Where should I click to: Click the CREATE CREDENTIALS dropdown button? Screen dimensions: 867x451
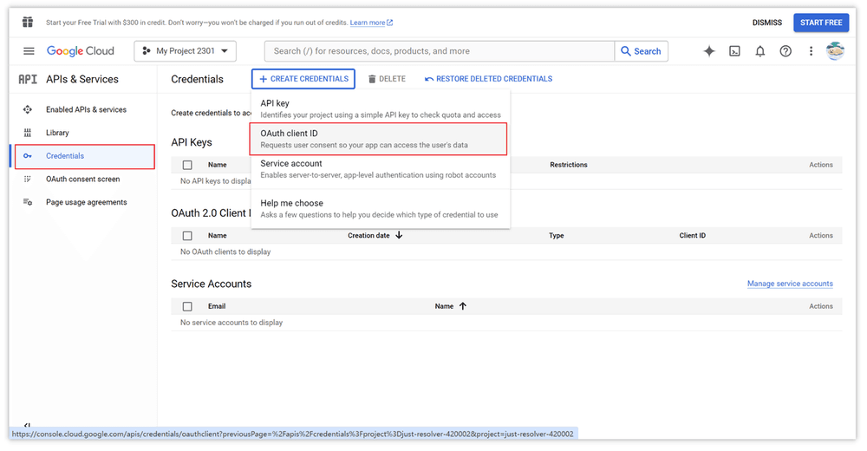pyautogui.click(x=303, y=79)
